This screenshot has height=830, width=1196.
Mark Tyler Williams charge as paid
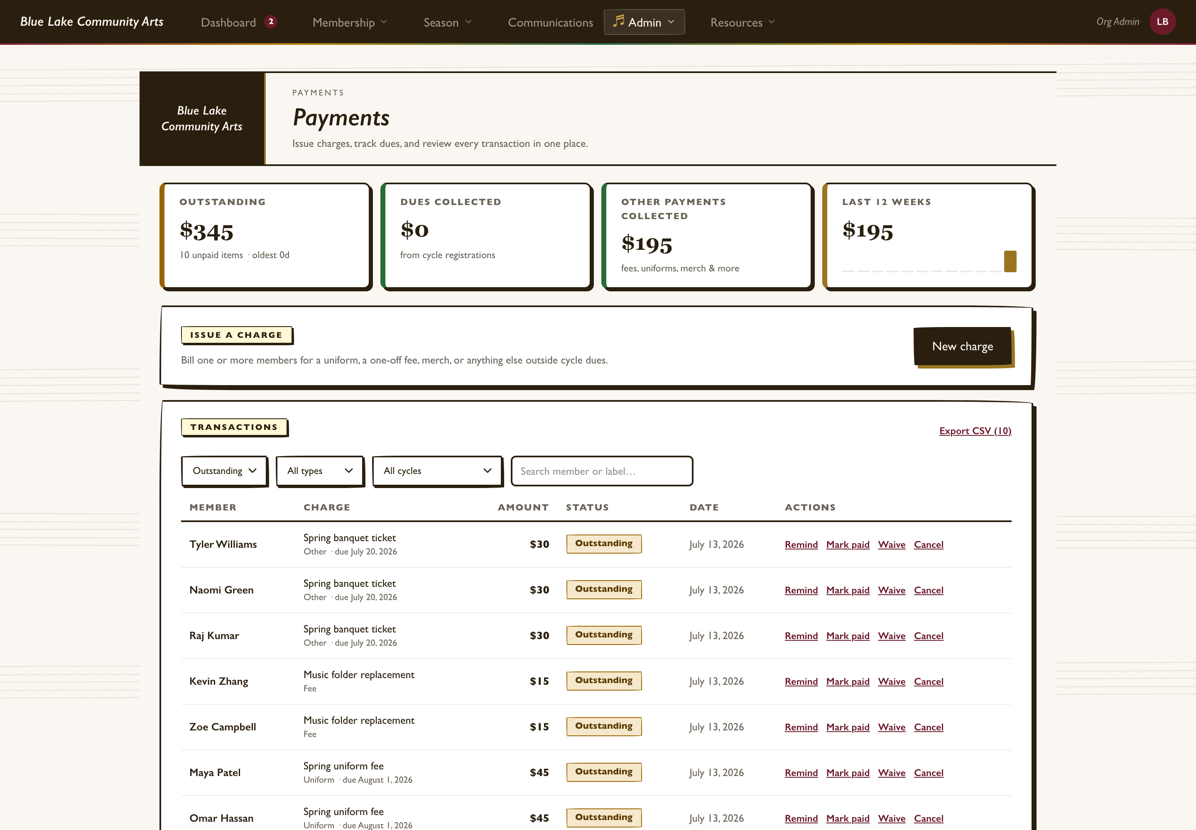pyautogui.click(x=847, y=544)
